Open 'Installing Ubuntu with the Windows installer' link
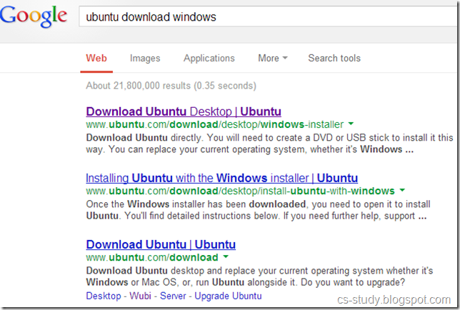460x310 pixels. pyautogui.click(x=221, y=178)
